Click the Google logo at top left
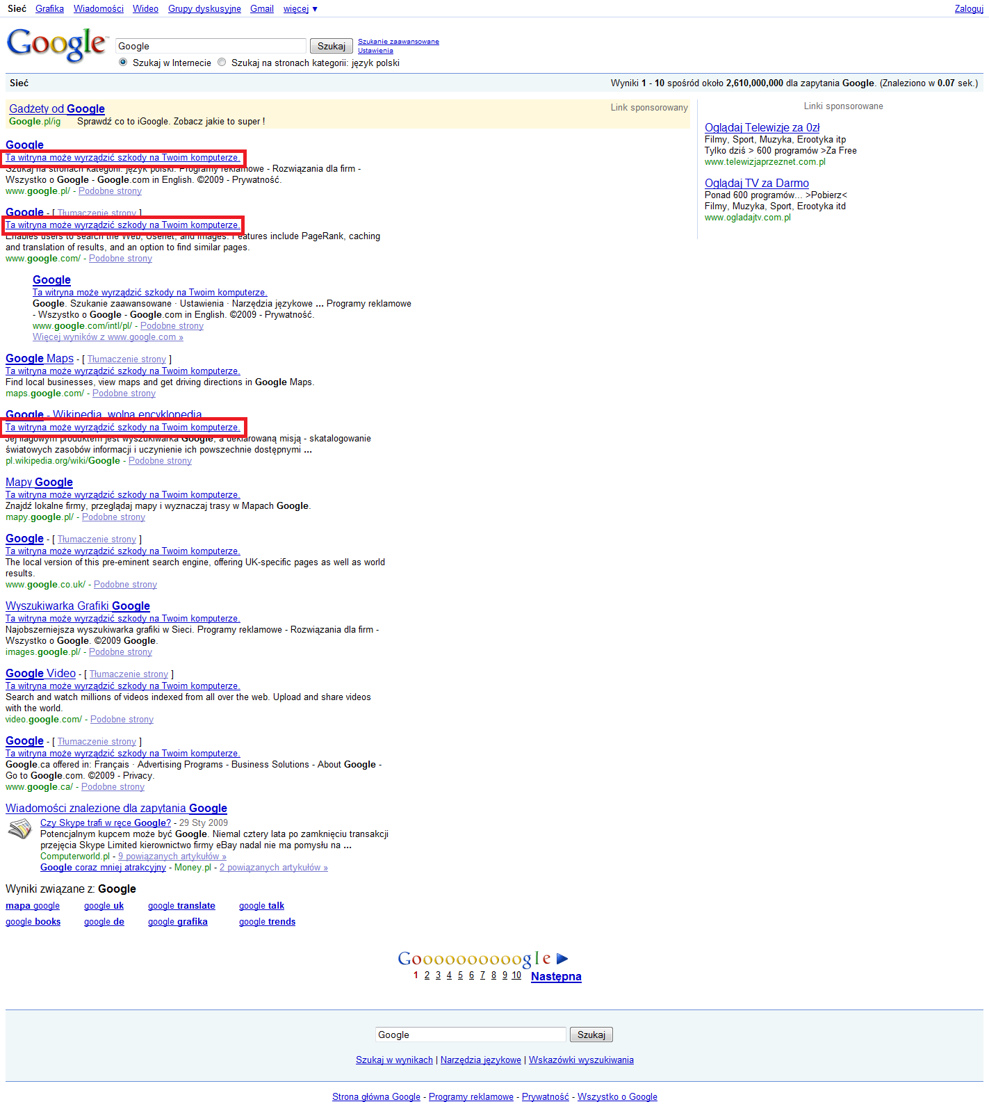Image resolution: width=989 pixels, height=1111 pixels. pyautogui.click(x=57, y=44)
